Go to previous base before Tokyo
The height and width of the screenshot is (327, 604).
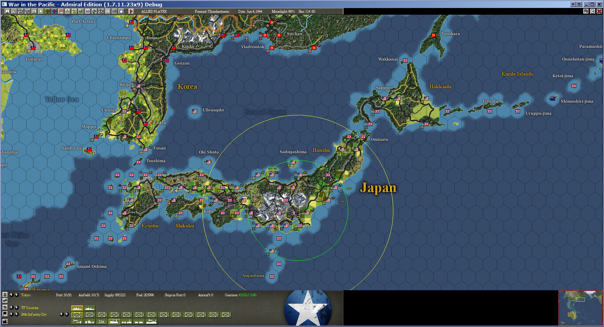pyautogui.click(x=11, y=295)
